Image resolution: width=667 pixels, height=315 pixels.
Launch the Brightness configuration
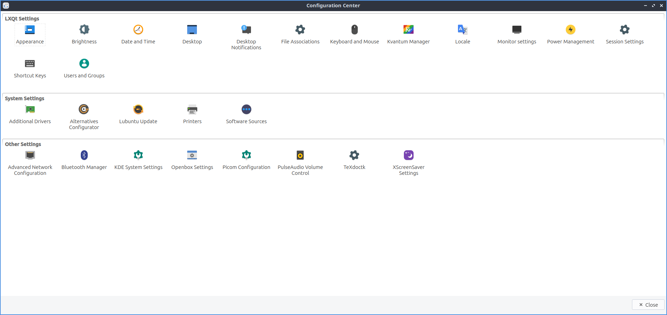[x=84, y=30]
